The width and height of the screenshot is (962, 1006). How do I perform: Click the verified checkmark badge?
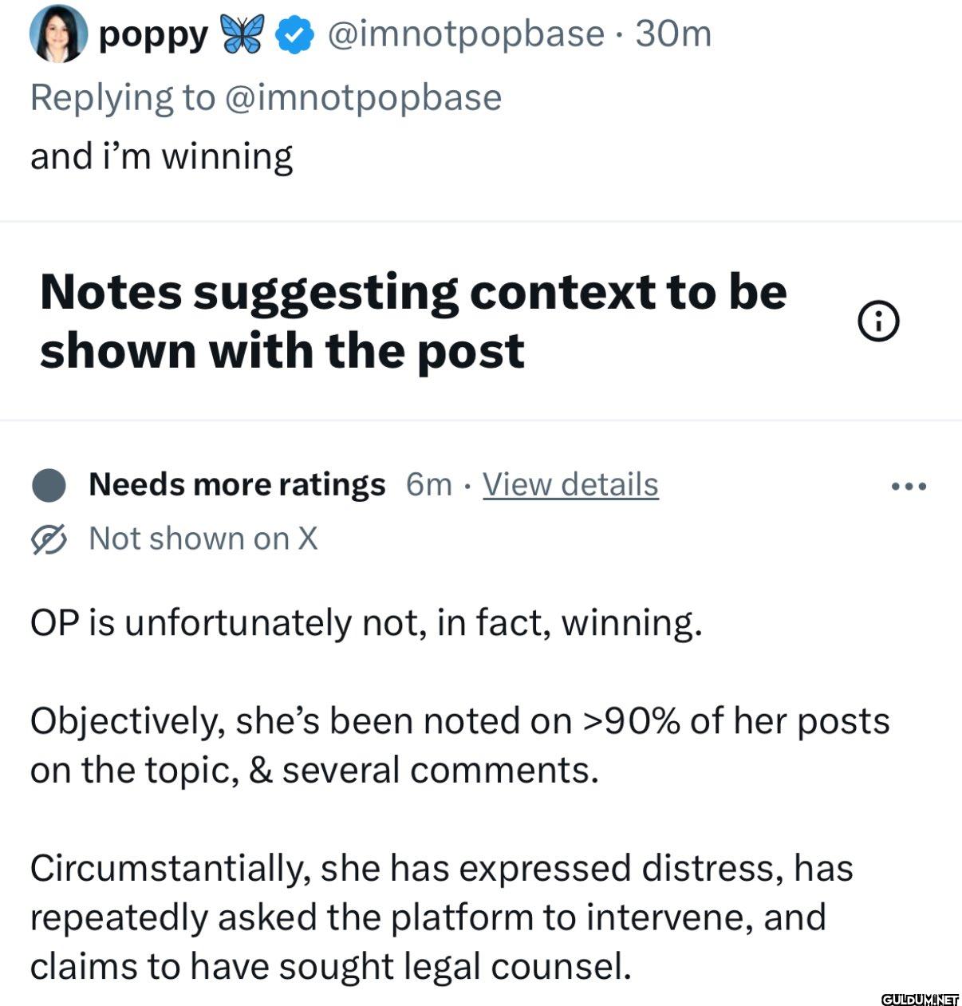[x=293, y=34]
